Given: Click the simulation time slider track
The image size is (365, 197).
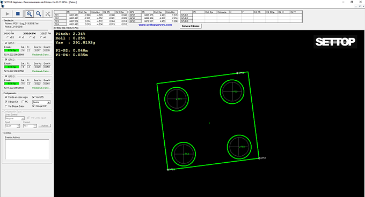Looking at the screenshot, I should pyautogui.click(x=27, y=31).
